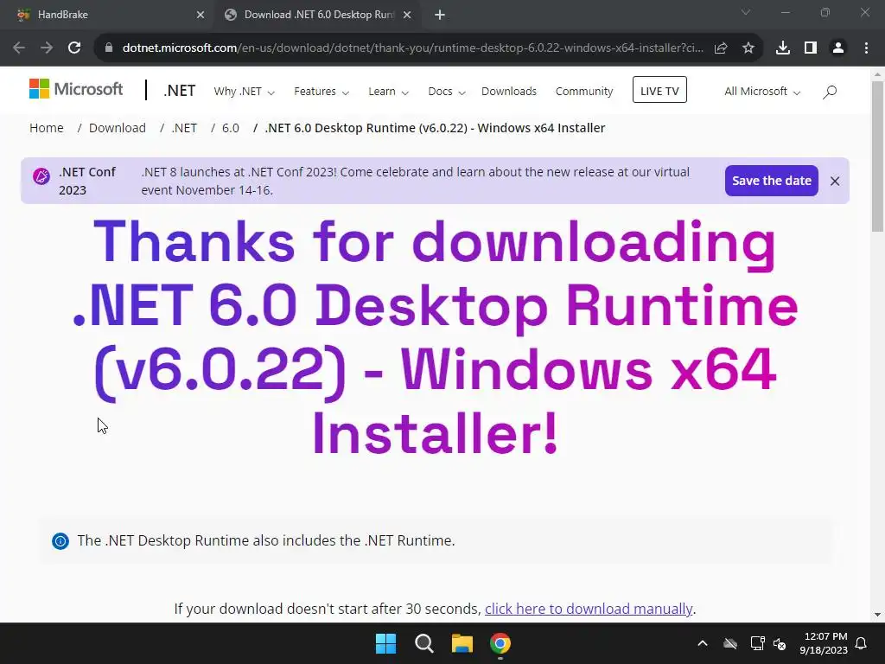Open the notifications bell icon

pyautogui.click(x=862, y=643)
